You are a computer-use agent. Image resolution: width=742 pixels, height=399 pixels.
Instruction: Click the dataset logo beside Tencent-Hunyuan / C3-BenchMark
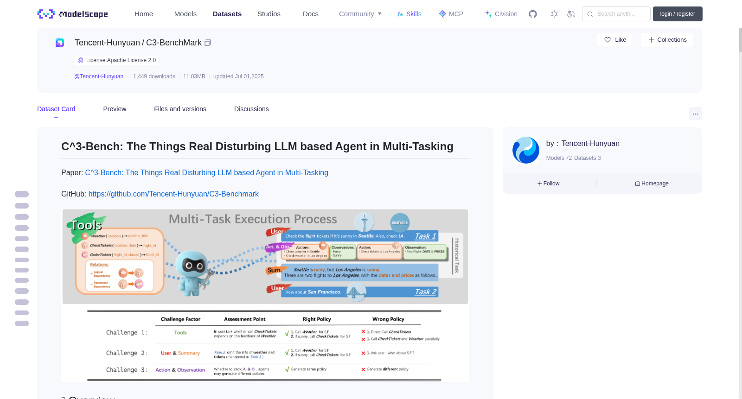click(60, 43)
